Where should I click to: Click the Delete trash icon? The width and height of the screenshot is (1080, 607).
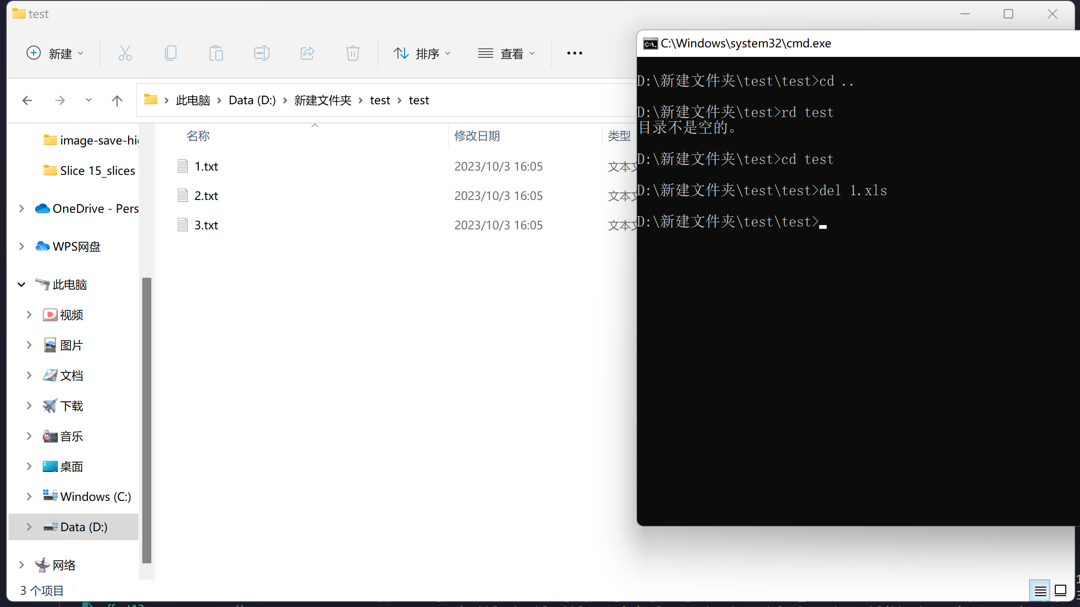[x=353, y=53]
